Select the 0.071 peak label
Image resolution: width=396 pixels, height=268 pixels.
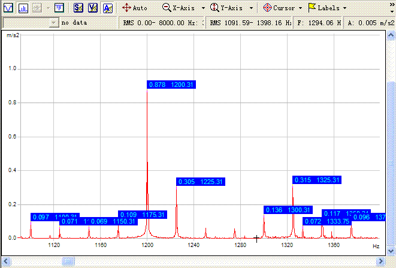74,221
